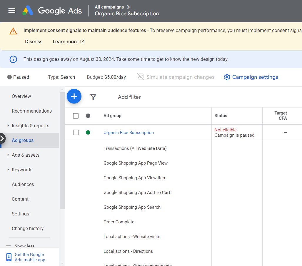Sort by the Status column header

(221, 116)
